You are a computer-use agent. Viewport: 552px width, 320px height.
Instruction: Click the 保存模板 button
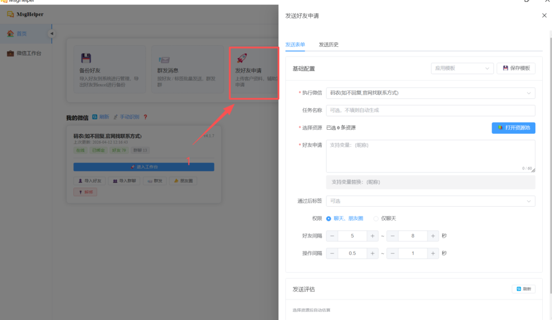(x=516, y=68)
